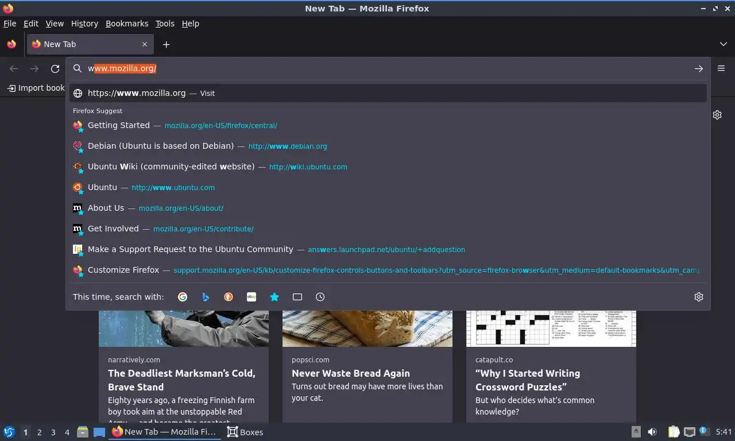Visit https://www.mozilla.org suggestion
Screen dimensions: 735x441
click(388, 93)
